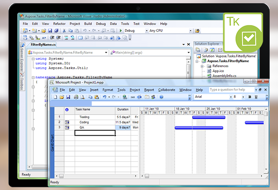This screenshot has width=278, height=190.
Task: Open Insert menu in Microsoft Project
Action: click(x=94, y=90)
